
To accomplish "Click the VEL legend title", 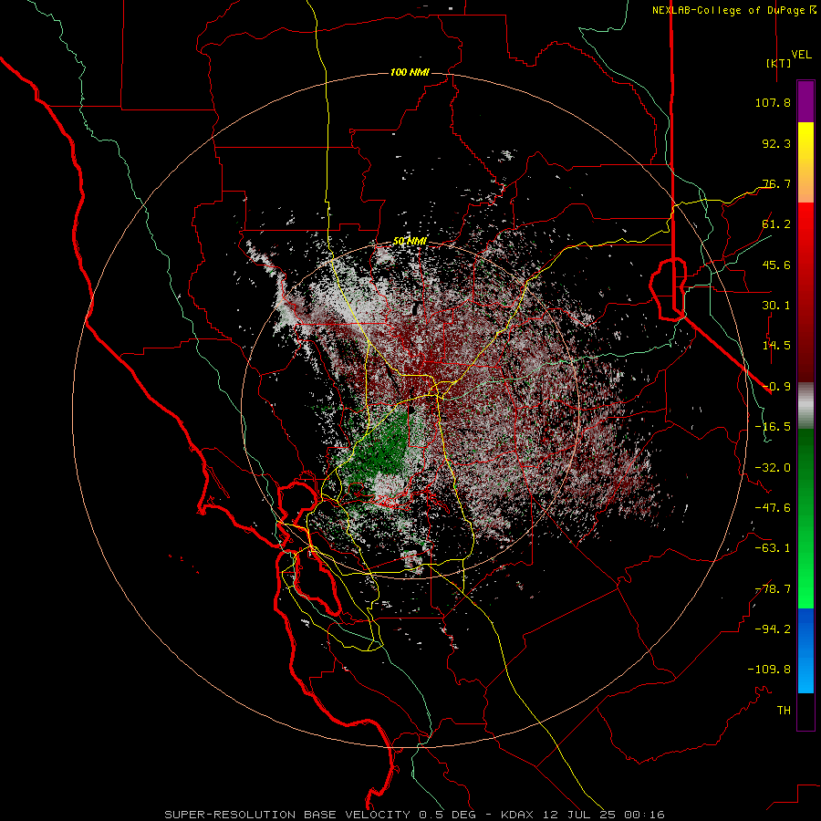I will click(801, 55).
